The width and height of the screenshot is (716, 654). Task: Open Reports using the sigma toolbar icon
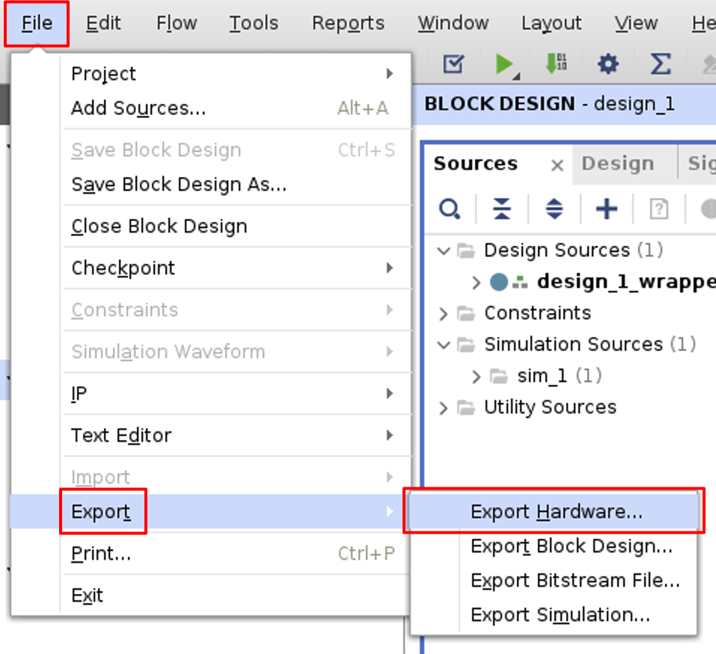tap(659, 64)
